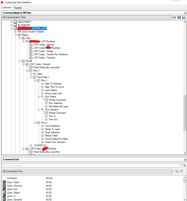The image size is (187, 201).
Task: Expand the Steal node
Action: click(x=31, y=74)
